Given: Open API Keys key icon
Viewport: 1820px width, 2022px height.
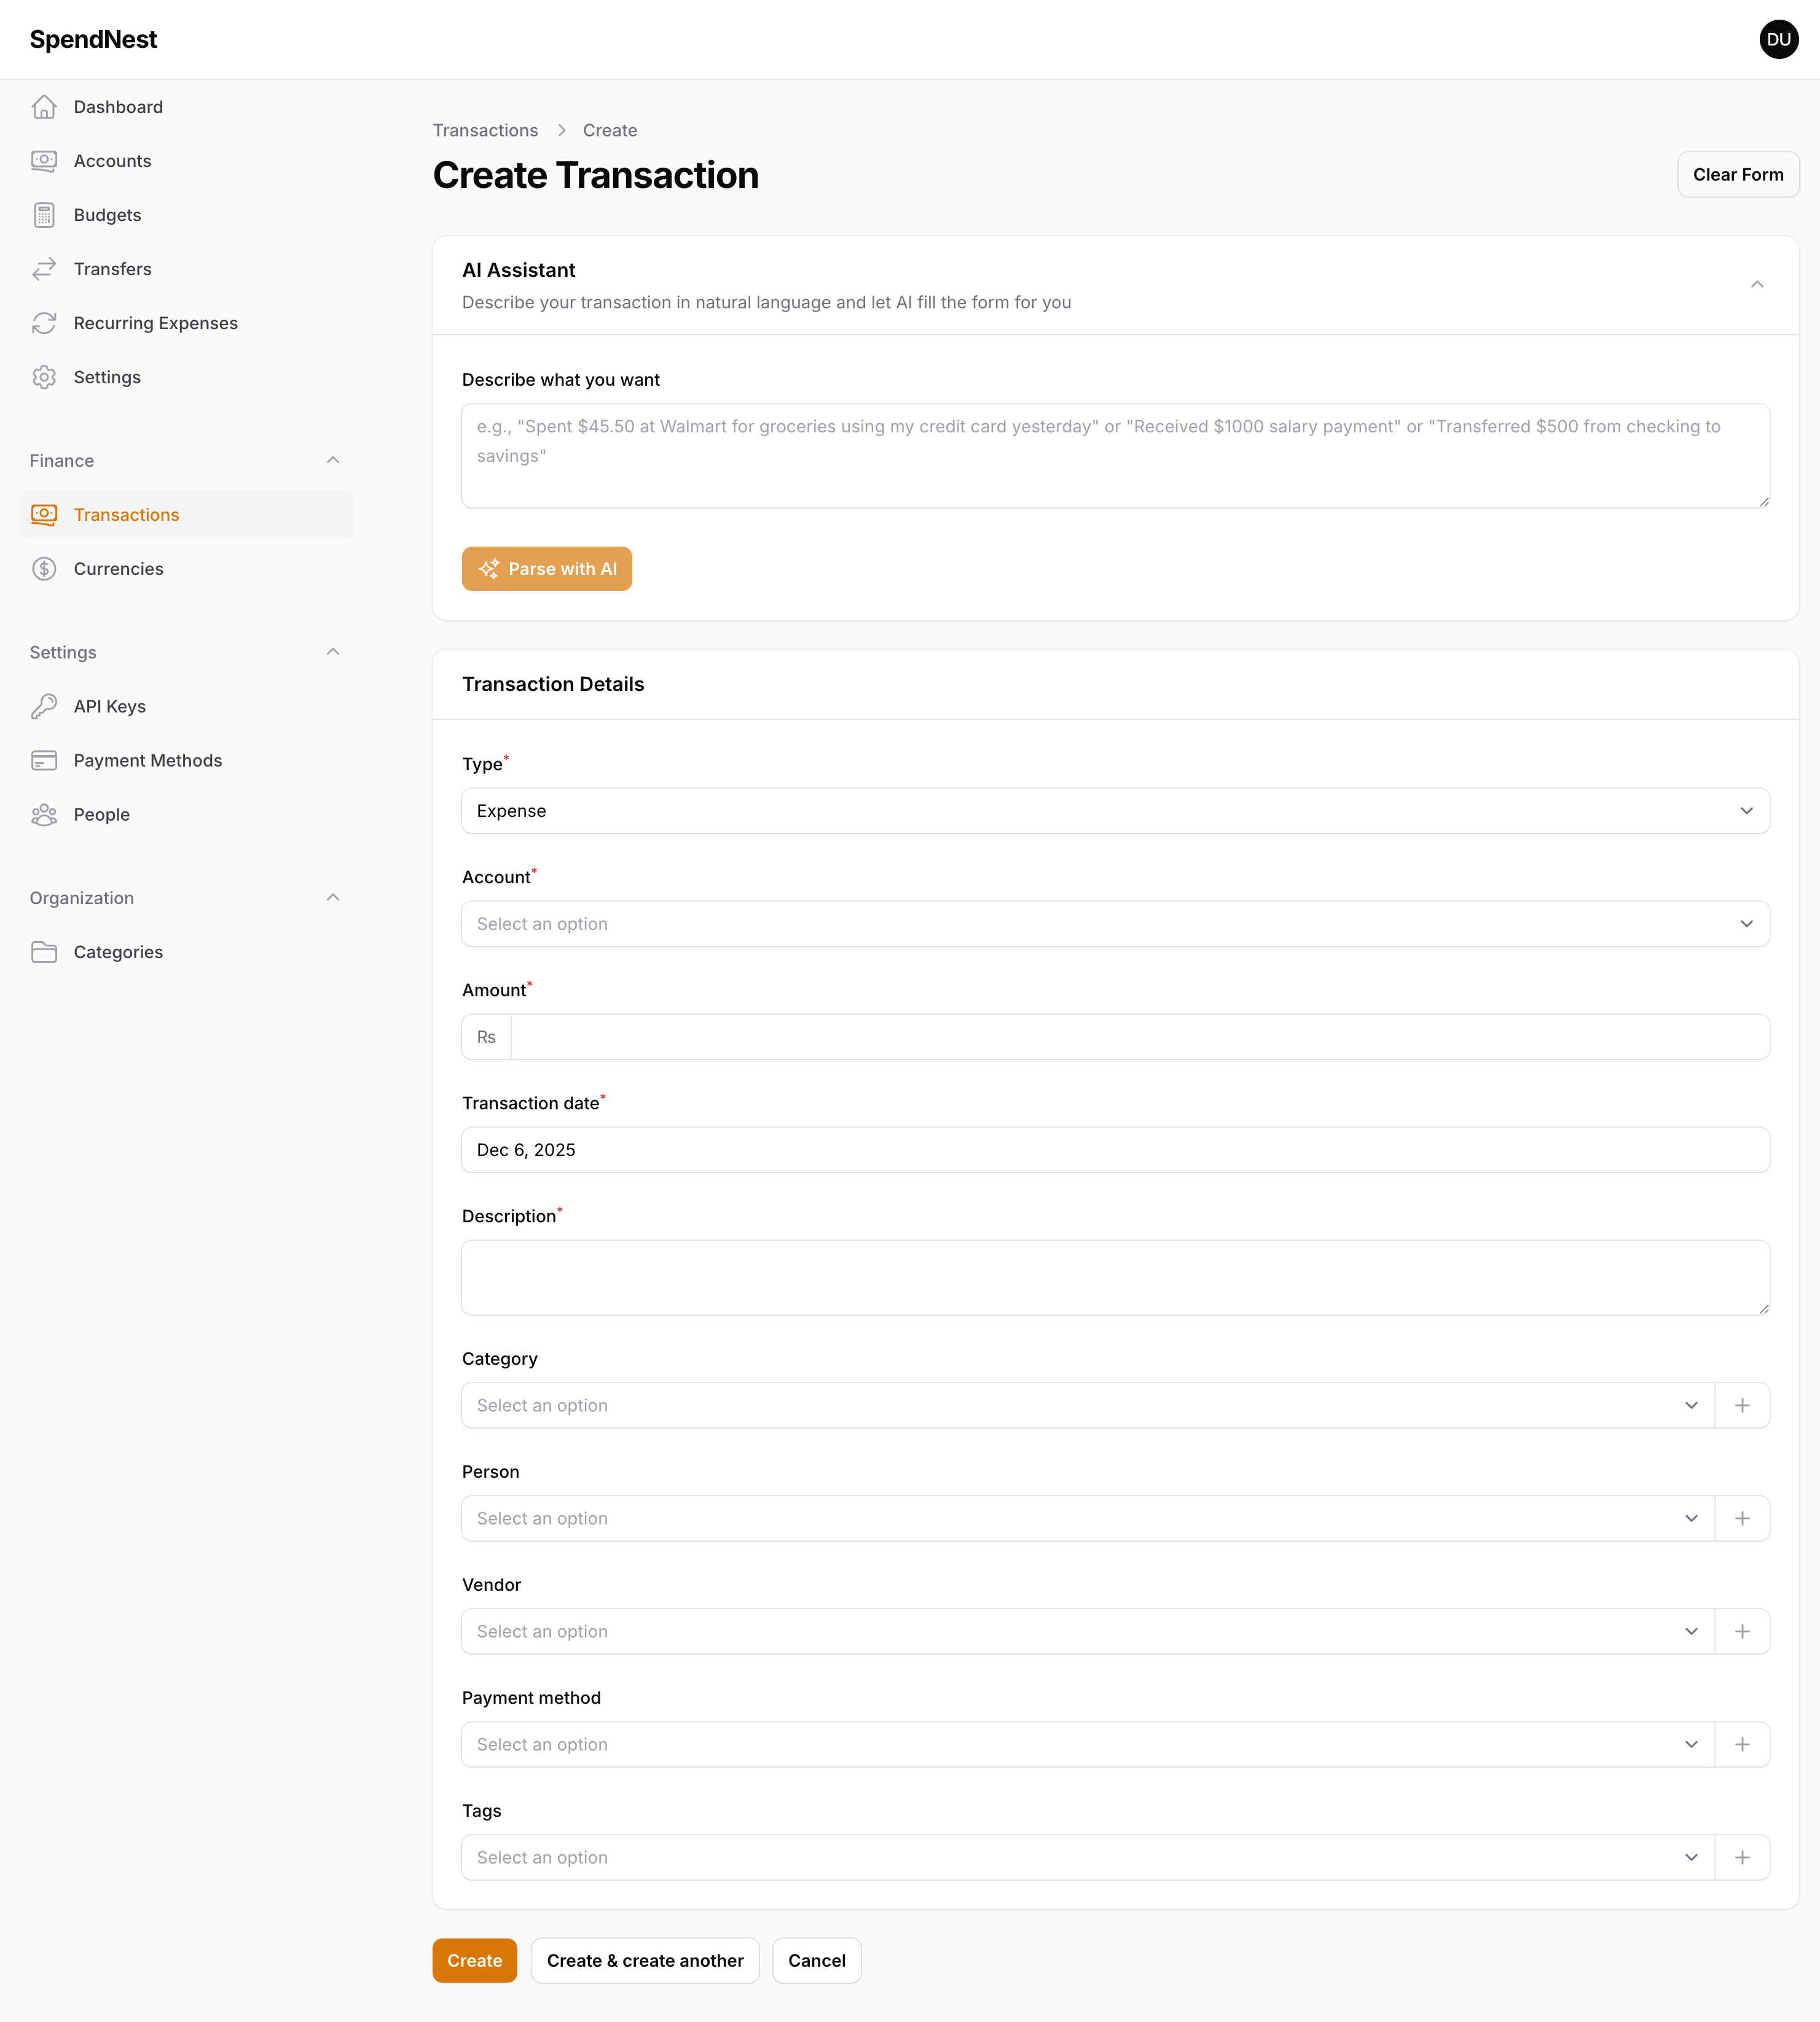Looking at the screenshot, I should tap(44, 706).
